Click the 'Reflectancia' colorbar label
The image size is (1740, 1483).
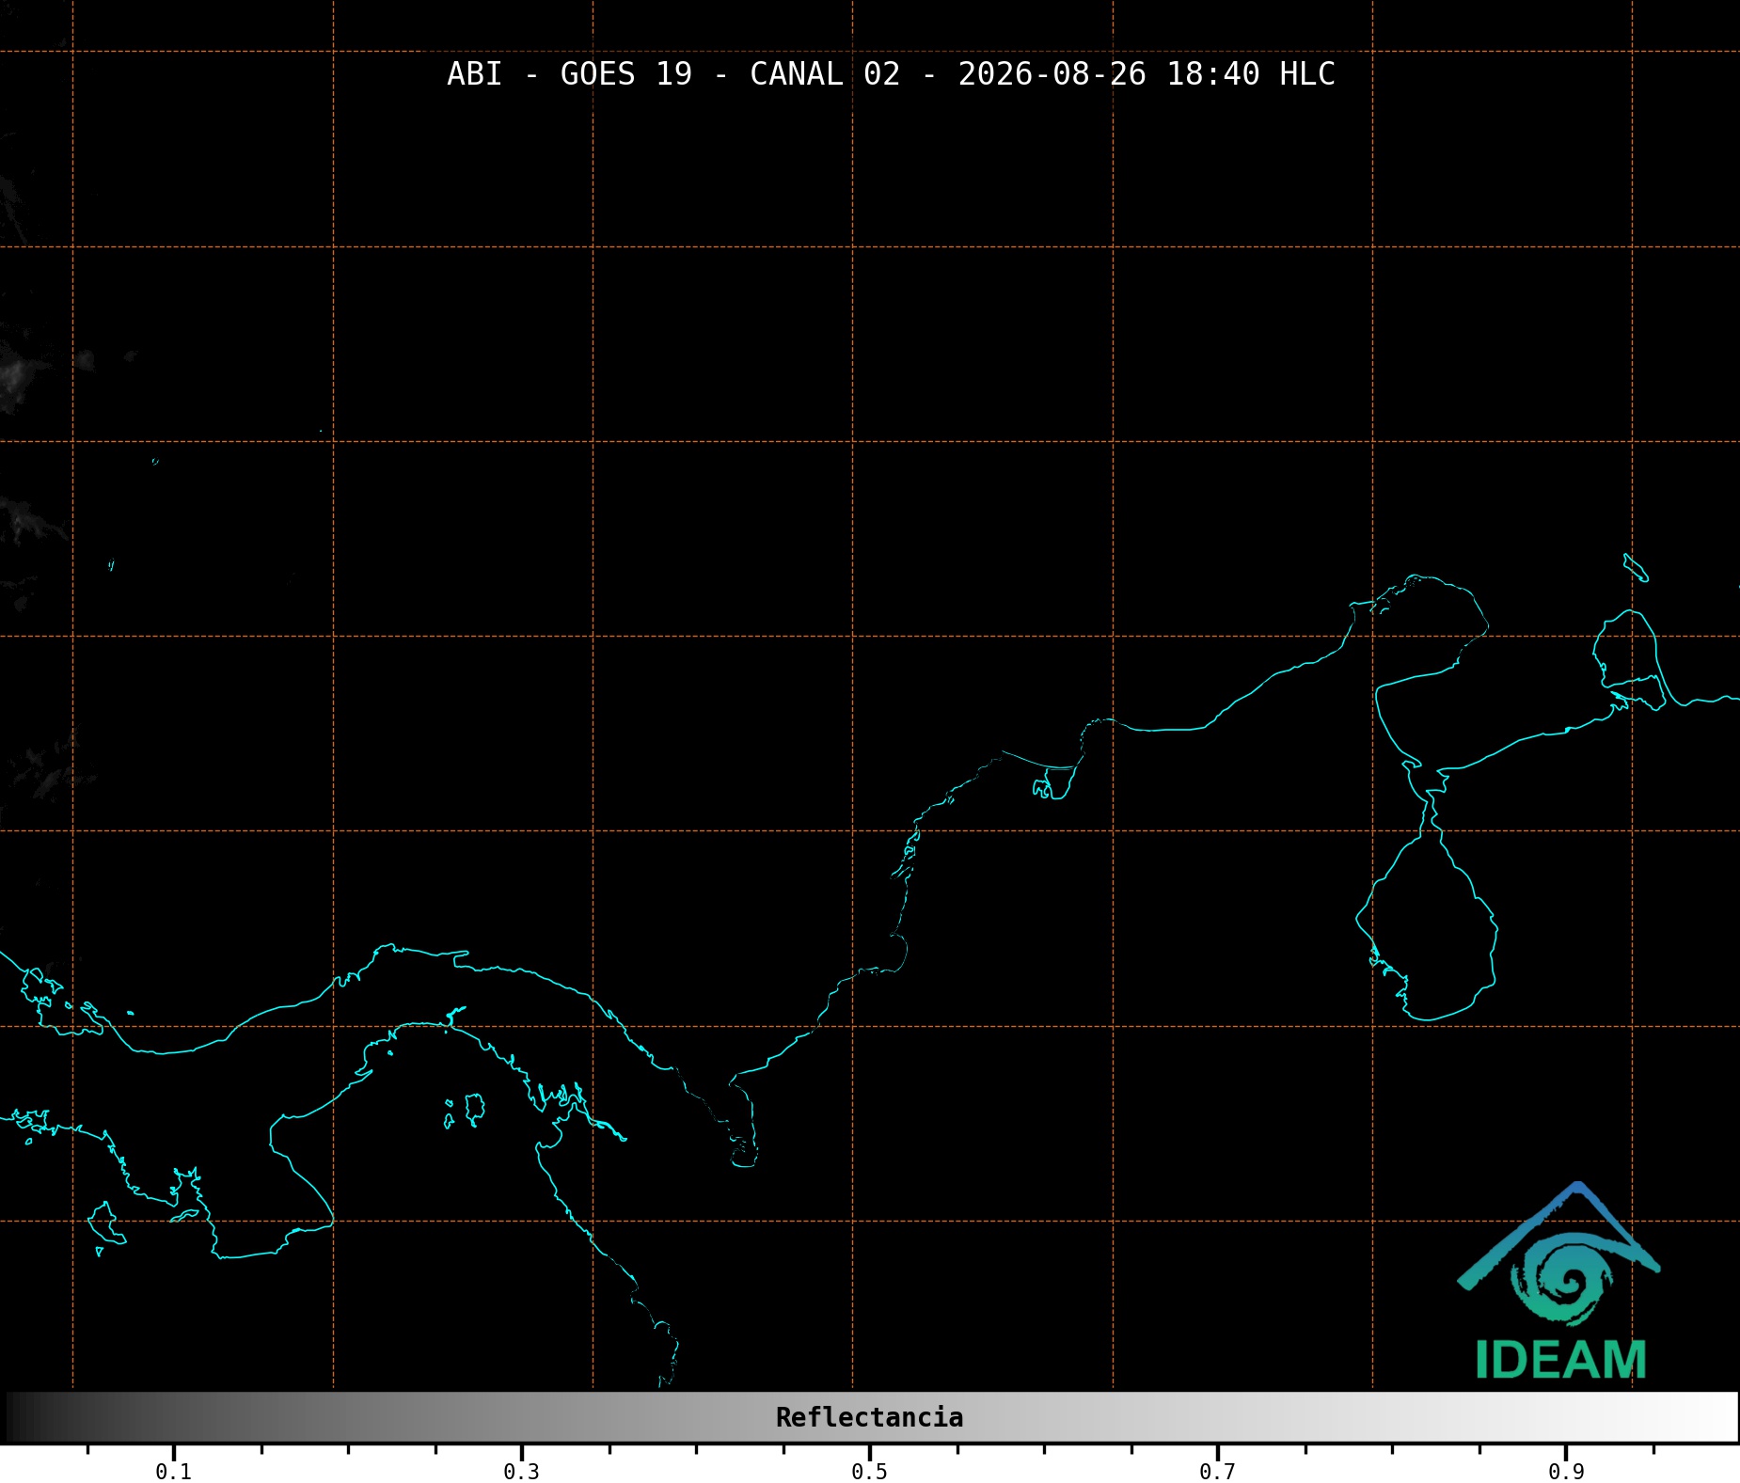869,1417
